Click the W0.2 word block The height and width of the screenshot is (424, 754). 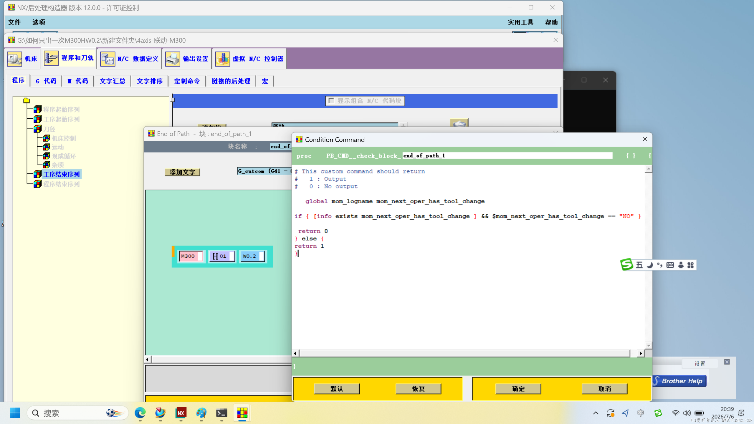[x=252, y=256]
